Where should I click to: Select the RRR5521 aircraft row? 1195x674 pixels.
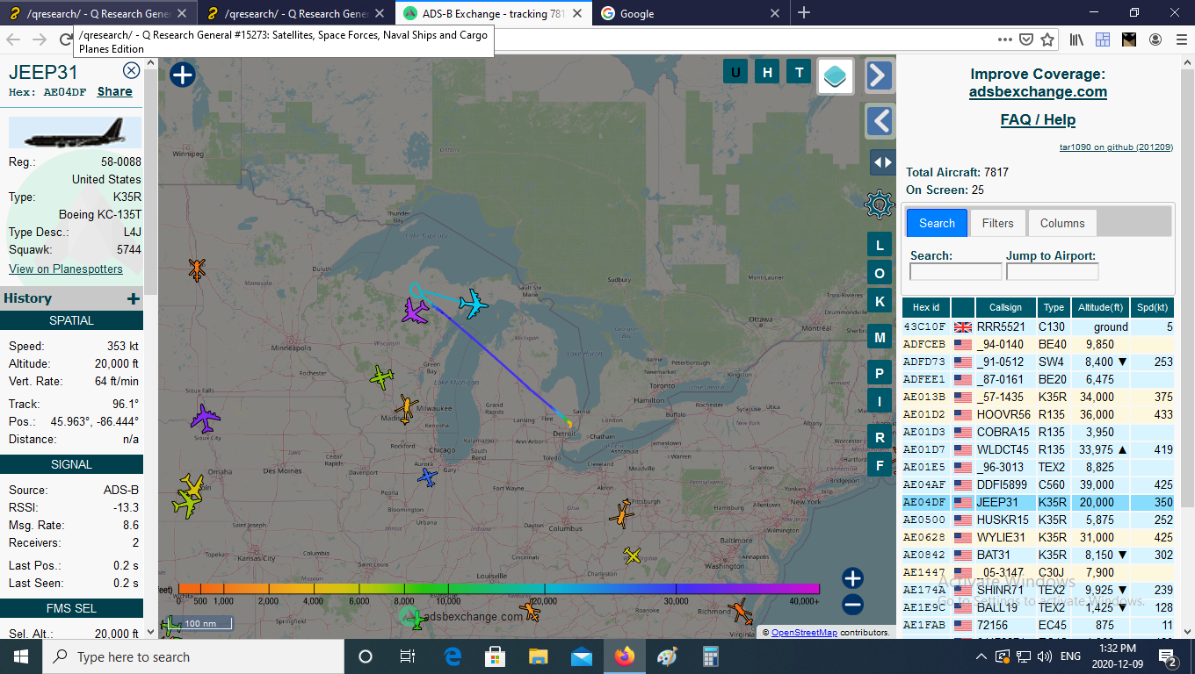tap(1039, 326)
